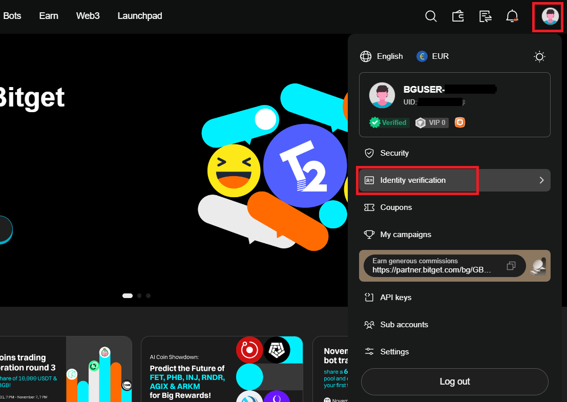The height and width of the screenshot is (402, 567).
Task: Toggle light theme with the sun icon
Action: 539,56
